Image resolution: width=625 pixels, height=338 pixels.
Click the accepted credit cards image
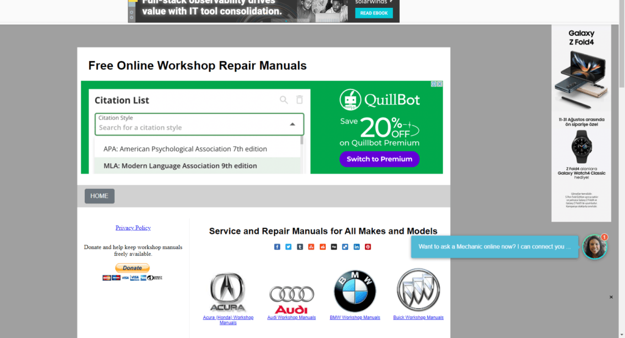(x=132, y=278)
